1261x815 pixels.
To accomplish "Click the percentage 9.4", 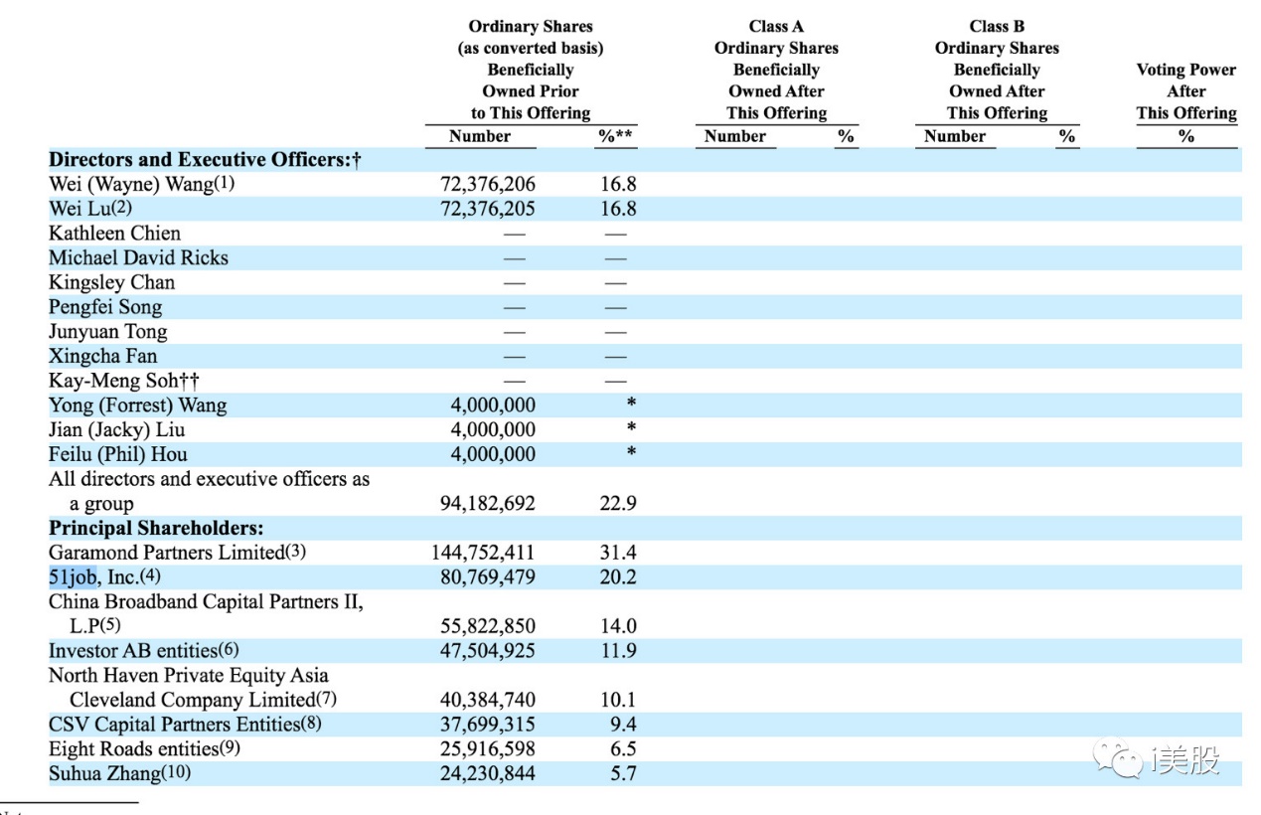I will (x=623, y=725).
